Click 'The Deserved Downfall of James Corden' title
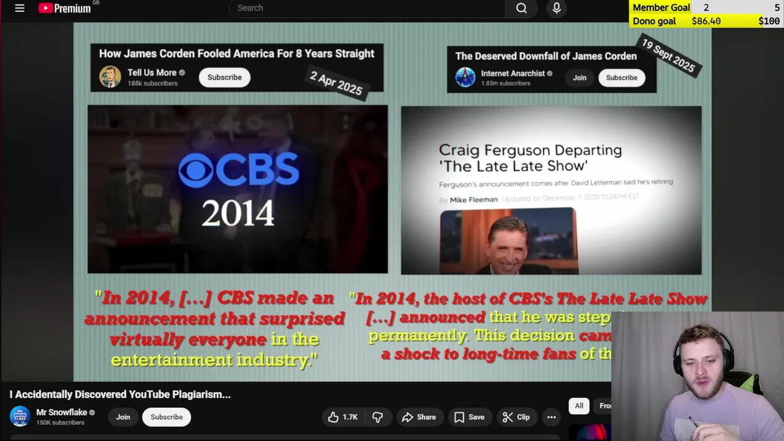Image resolution: width=784 pixels, height=441 pixels. point(546,56)
